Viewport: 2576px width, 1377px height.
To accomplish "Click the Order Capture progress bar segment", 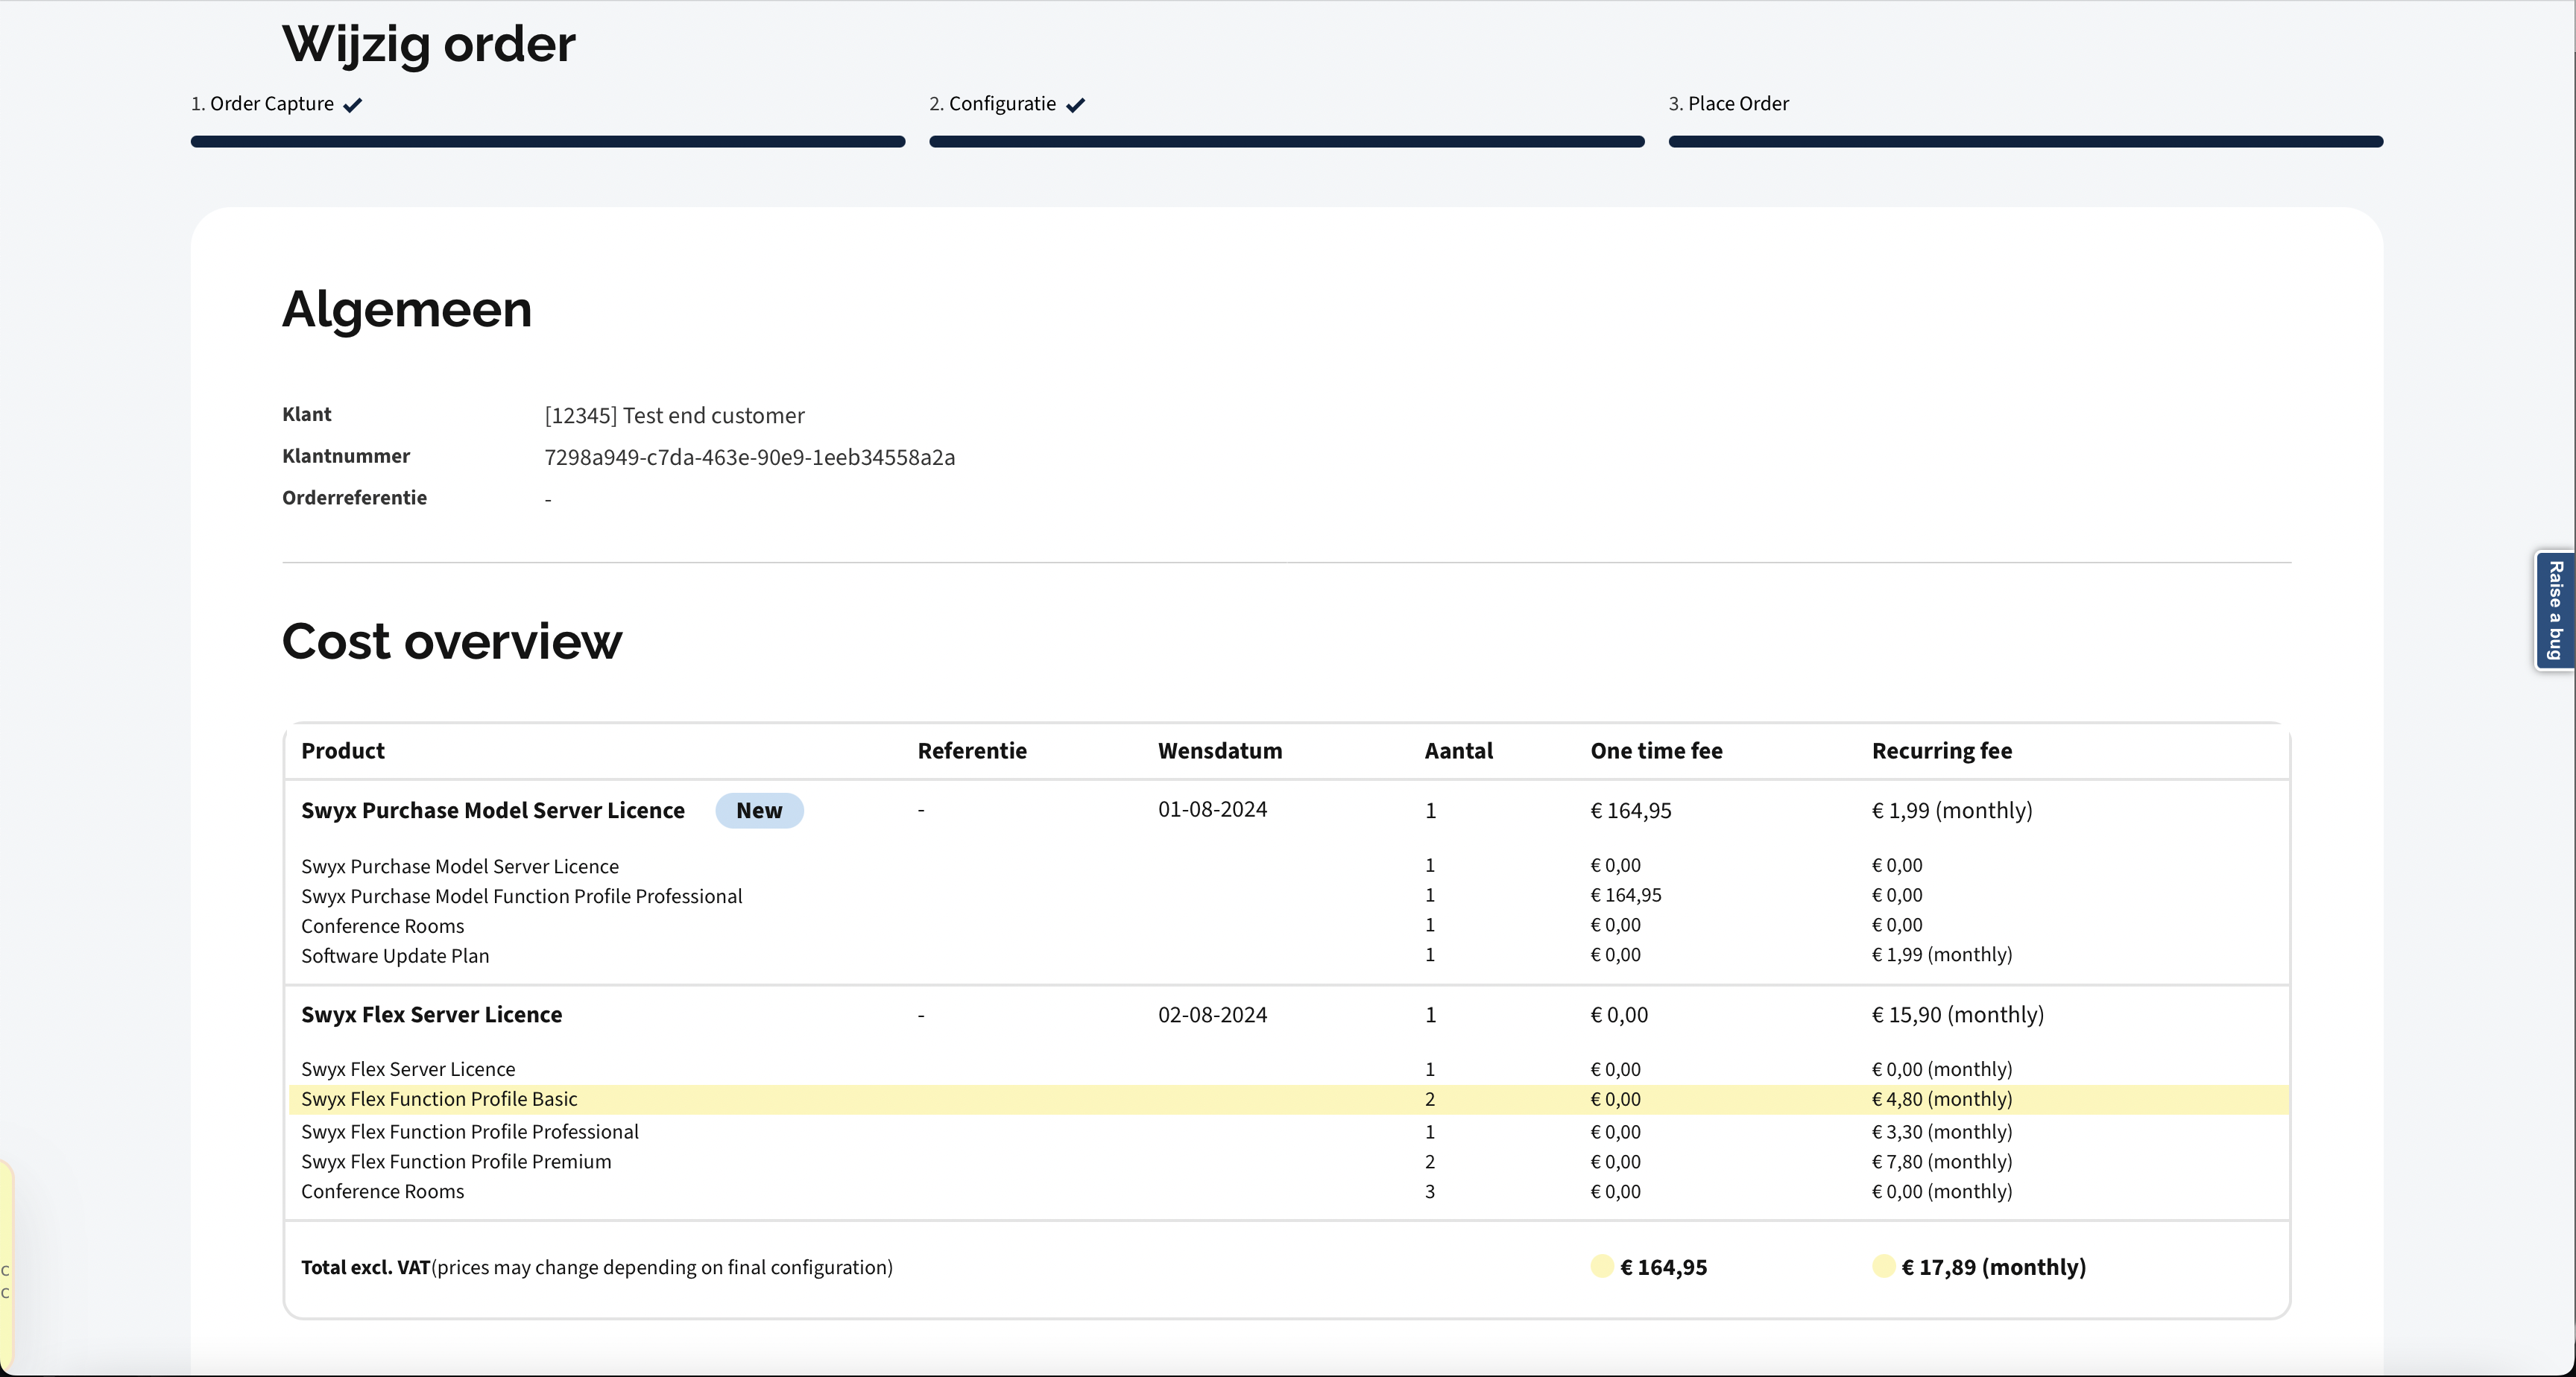I will tap(548, 142).
